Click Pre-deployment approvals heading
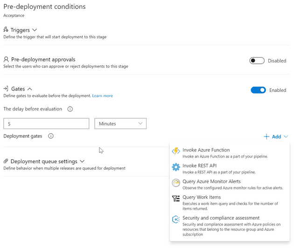This screenshot has height=248, width=294. [43, 59]
